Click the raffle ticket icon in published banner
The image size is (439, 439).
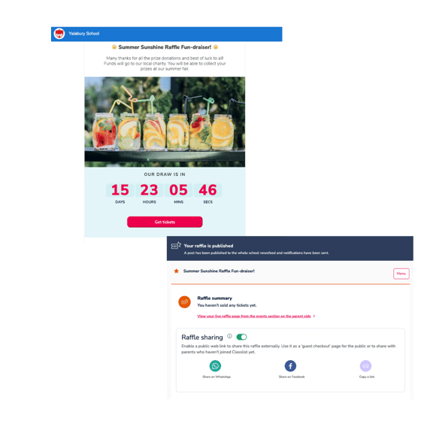coord(176,246)
